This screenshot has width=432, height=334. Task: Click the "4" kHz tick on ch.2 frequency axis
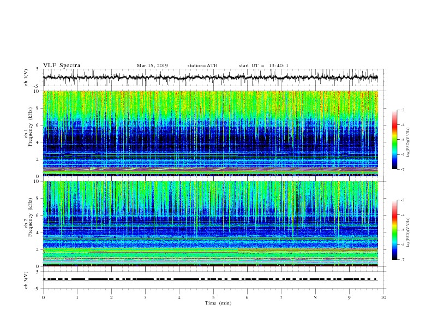tap(38, 232)
